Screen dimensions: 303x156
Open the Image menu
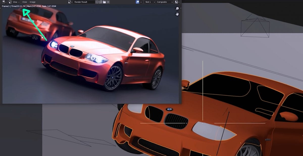click(33, 2)
